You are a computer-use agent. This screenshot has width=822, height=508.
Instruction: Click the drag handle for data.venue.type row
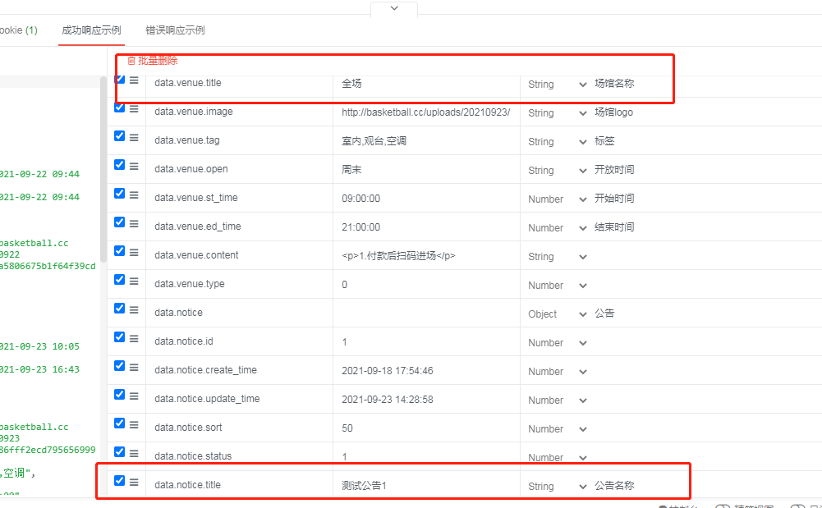[134, 281]
